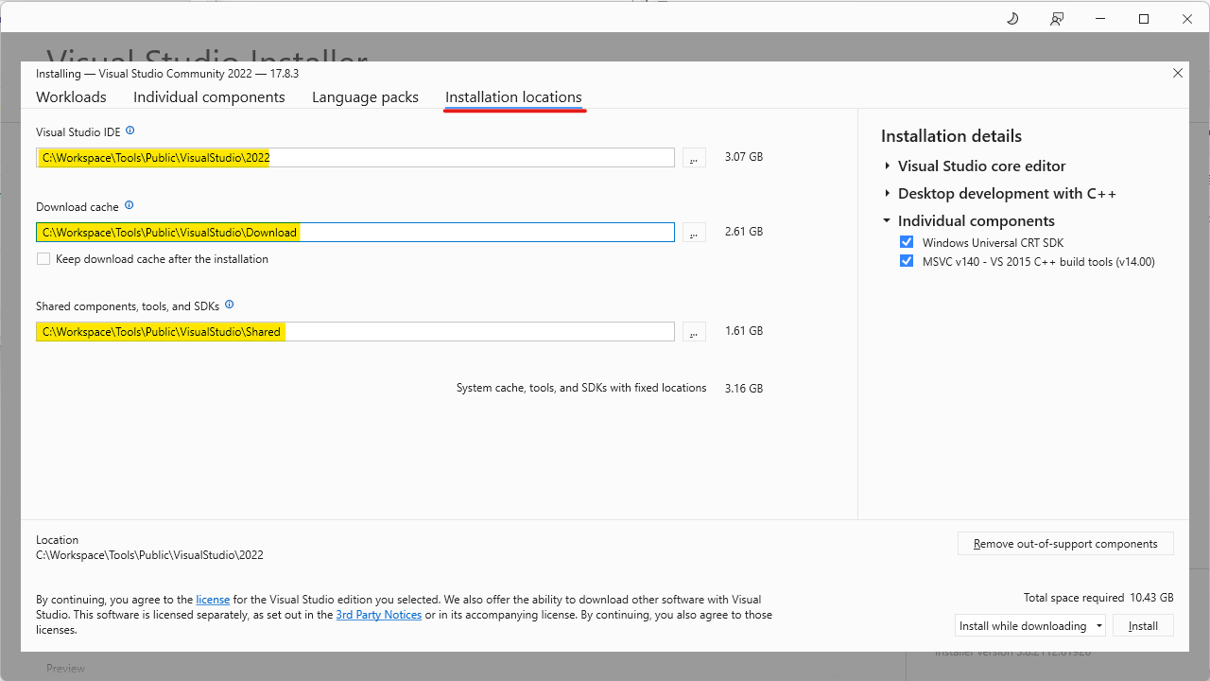The image size is (1210, 681).
Task: Click the info icon next to Download cache
Action: click(x=130, y=205)
